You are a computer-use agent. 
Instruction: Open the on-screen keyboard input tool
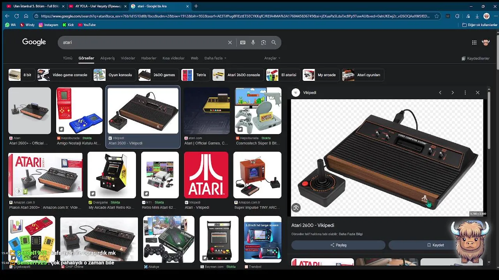tap(242, 42)
